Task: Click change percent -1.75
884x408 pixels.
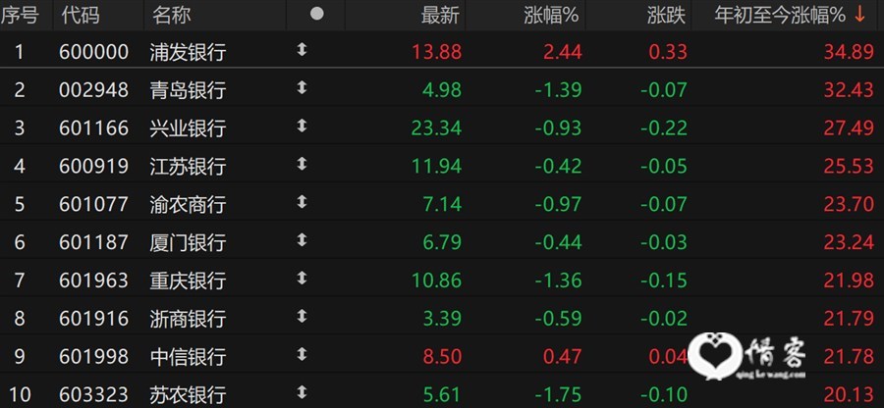Action: [x=558, y=394]
